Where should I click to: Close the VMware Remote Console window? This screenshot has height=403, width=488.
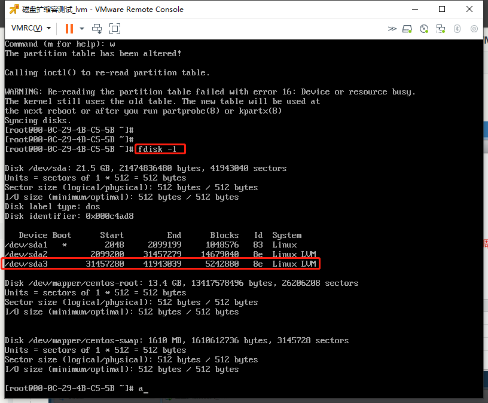(x=469, y=10)
